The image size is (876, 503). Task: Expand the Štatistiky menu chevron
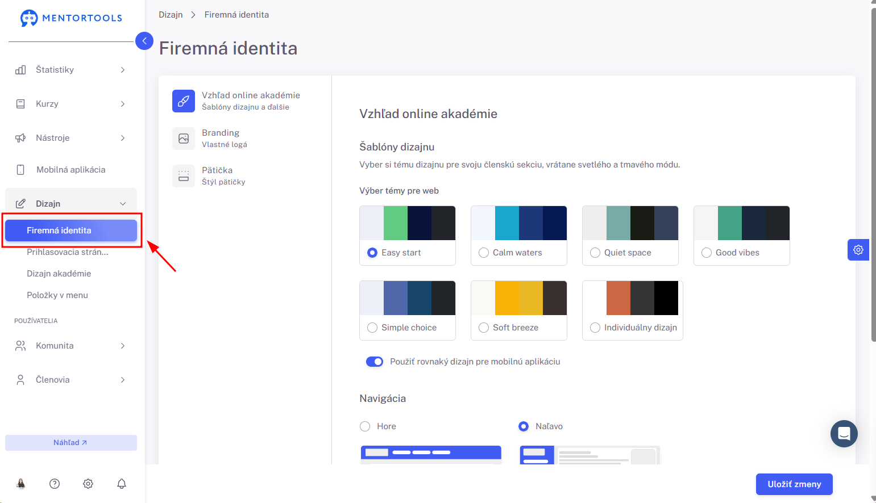pyautogui.click(x=123, y=70)
